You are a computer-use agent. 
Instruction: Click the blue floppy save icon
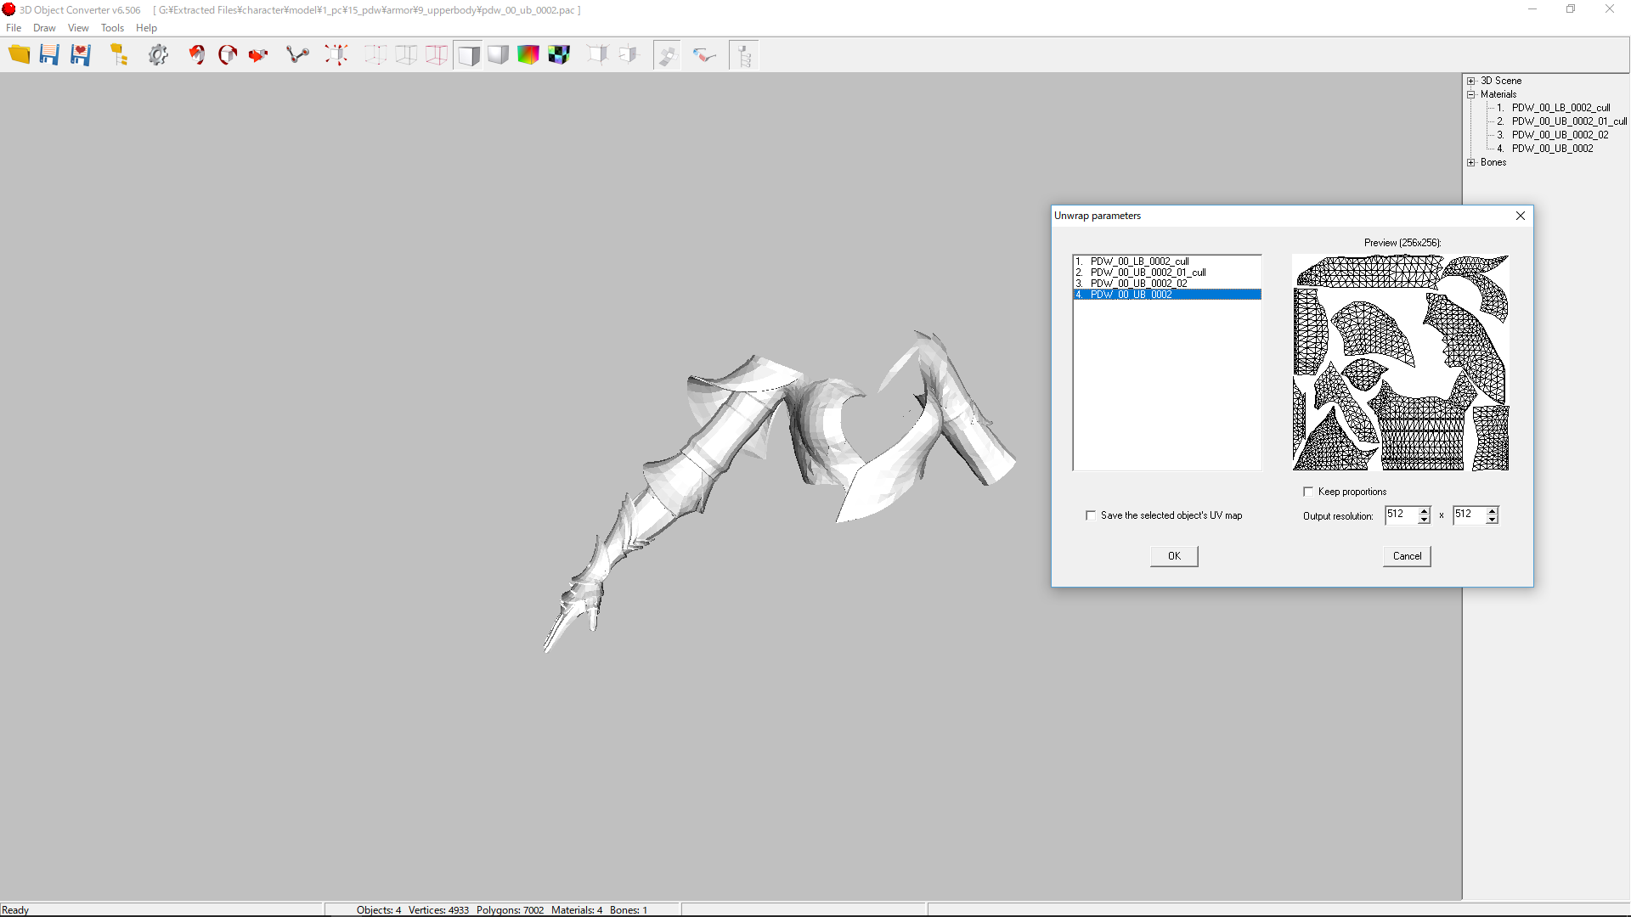tap(49, 55)
